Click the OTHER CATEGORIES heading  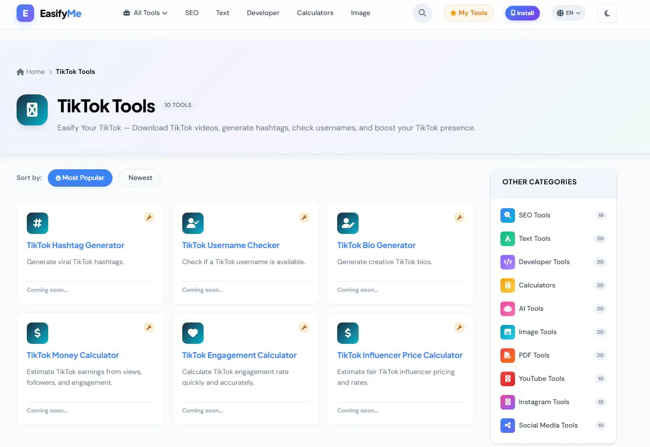539,182
